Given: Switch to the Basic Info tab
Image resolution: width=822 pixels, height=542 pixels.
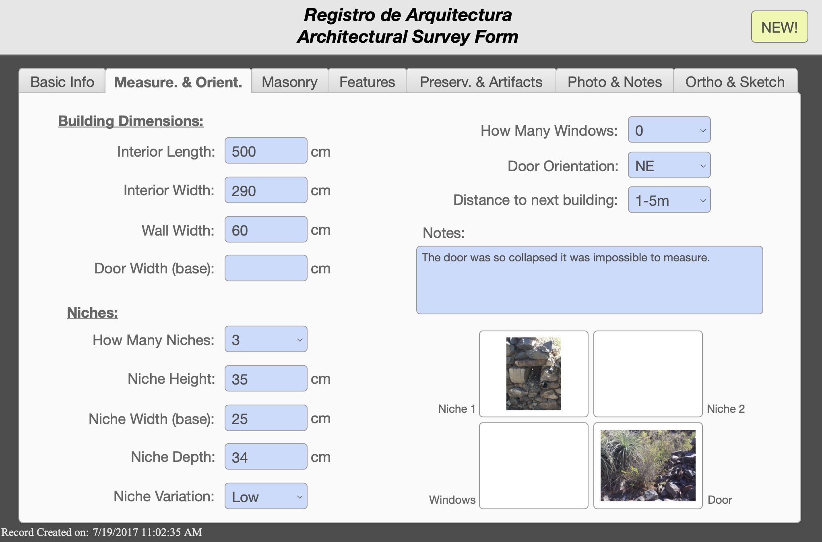Looking at the screenshot, I should [x=62, y=82].
